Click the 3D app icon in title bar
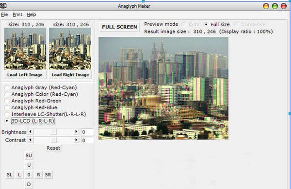Image resolution: width=291 pixels, height=189 pixels. [3, 6]
